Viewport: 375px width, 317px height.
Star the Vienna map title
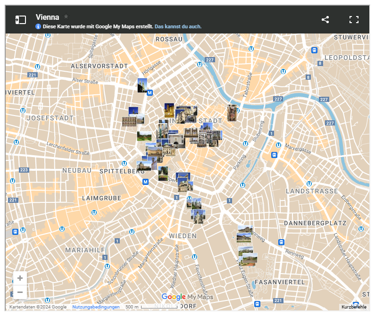pyautogui.click(x=66, y=17)
